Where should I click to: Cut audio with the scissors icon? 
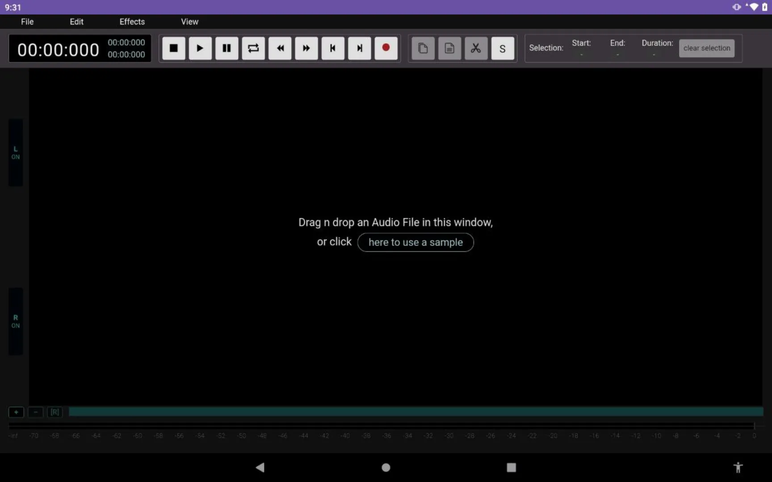[x=476, y=48]
